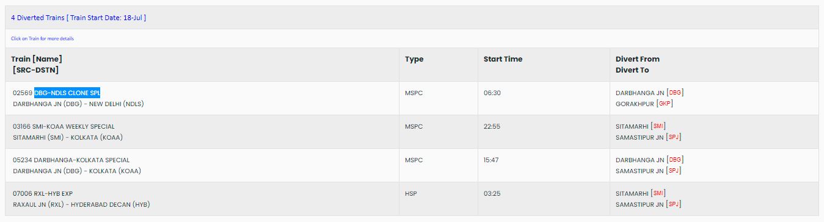Click SPJ code in train 03166 row

(674, 137)
